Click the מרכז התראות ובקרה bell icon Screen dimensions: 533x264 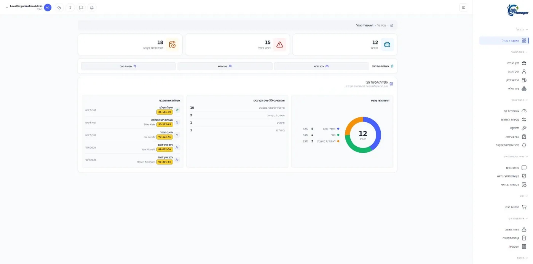524,145
